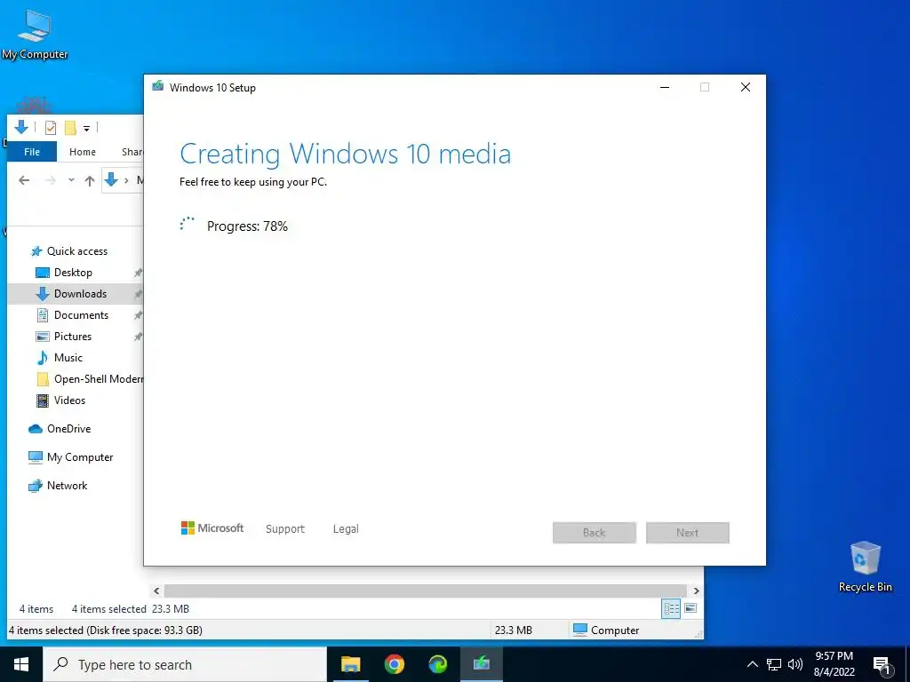Screen dimensions: 910x682
Task: Open the File tab in Explorer
Action: click(x=32, y=152)
